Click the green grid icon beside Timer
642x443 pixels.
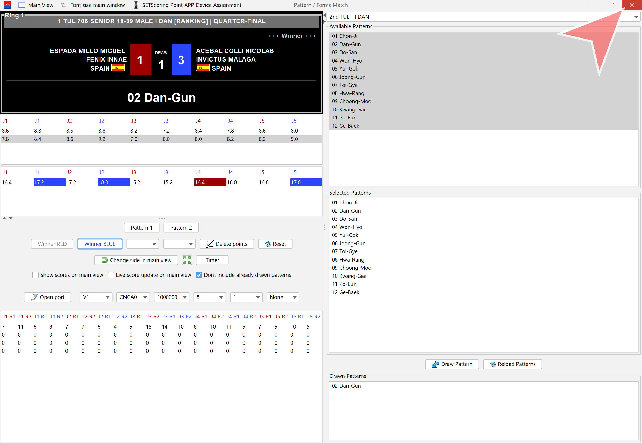point(187,260)
